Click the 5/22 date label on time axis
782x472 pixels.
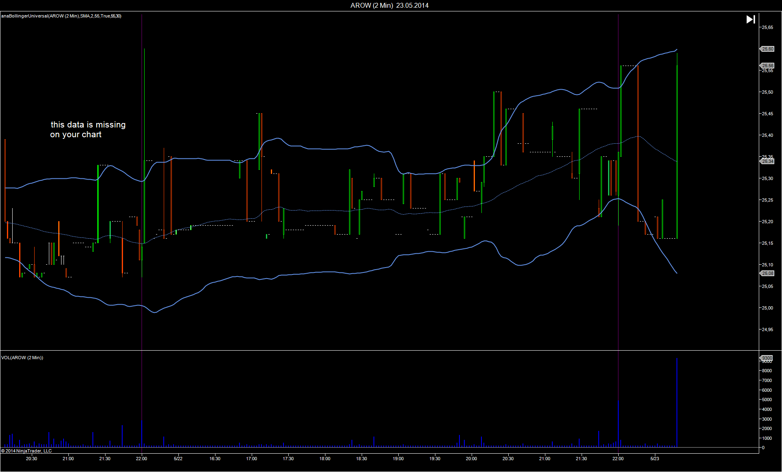click(178, 459)
